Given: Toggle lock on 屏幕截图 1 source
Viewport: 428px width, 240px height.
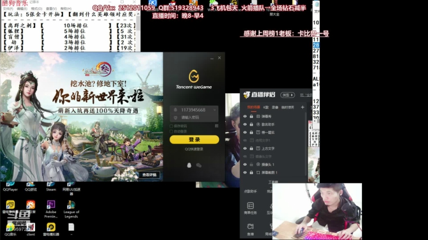Looking at the screenshot, I should [x=251, y=172].
